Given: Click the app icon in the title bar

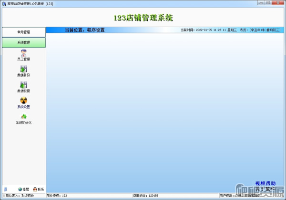Looking at the screenshot, I should pos(4,4).
